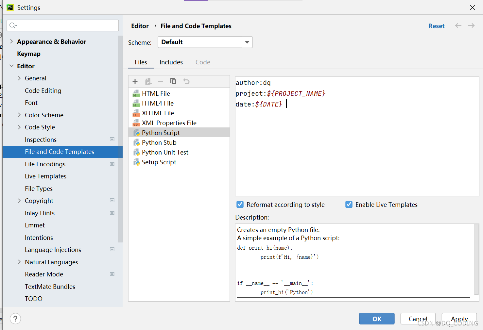Click the Reset to Default undo icon
The width and height of the screenshot is (483, 330).
click(186, 81)
